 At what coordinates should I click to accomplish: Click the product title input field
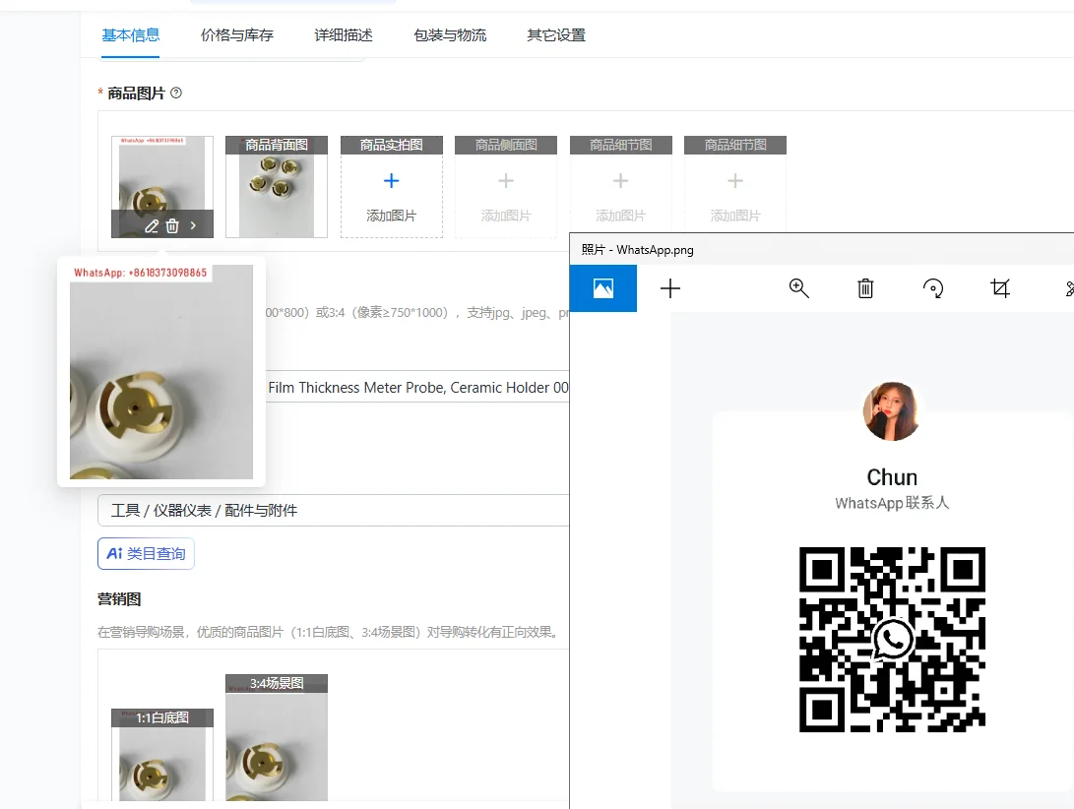tap(417, 387)
